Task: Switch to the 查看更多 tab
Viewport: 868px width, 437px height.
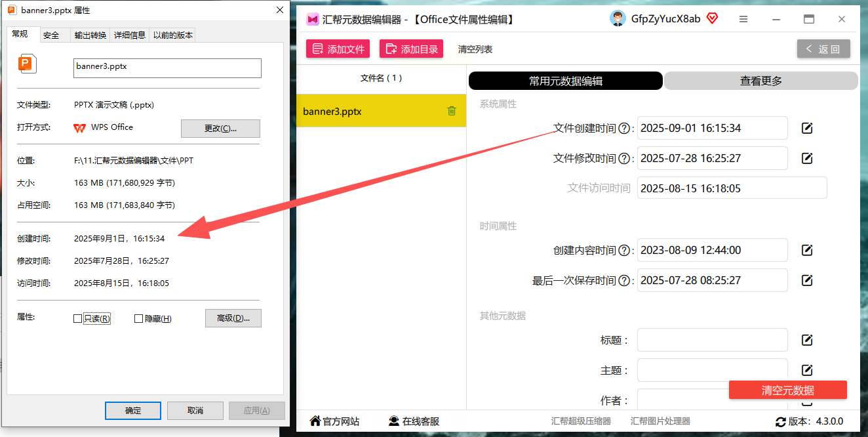Action: click(x=761, y=81)
